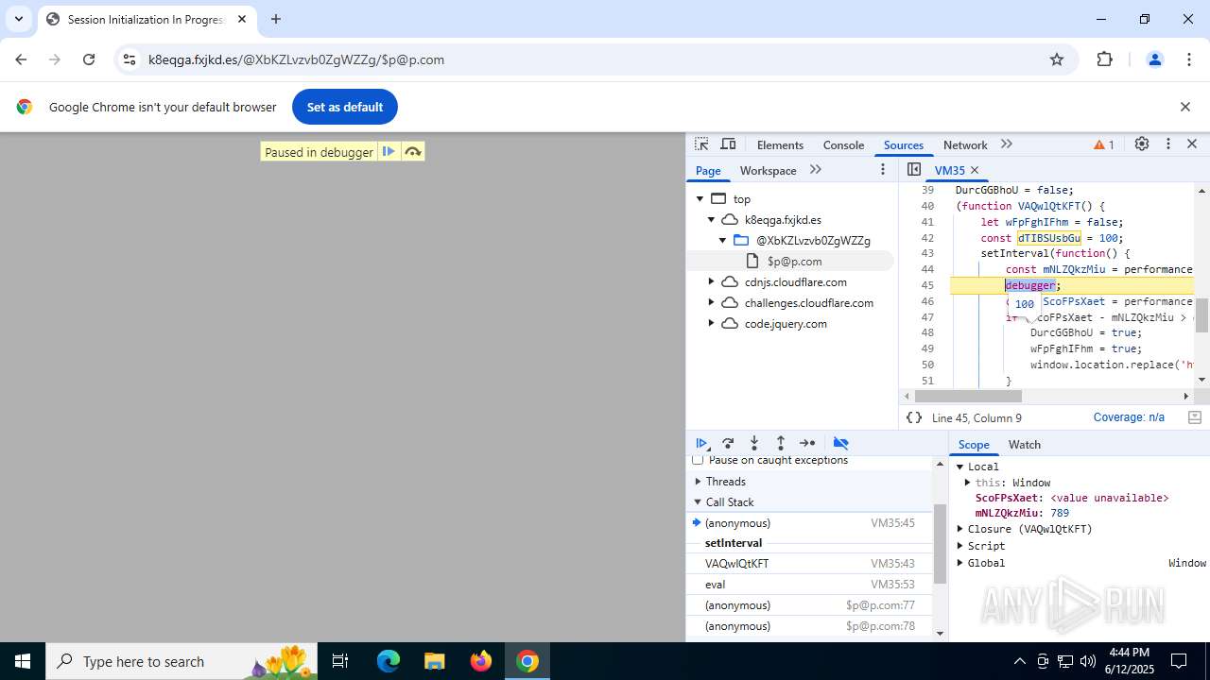The height and width of the screenshot is (680, 1210).
Task: Toggle the navigator sidebar icon
Action: [x=913, y=170]
